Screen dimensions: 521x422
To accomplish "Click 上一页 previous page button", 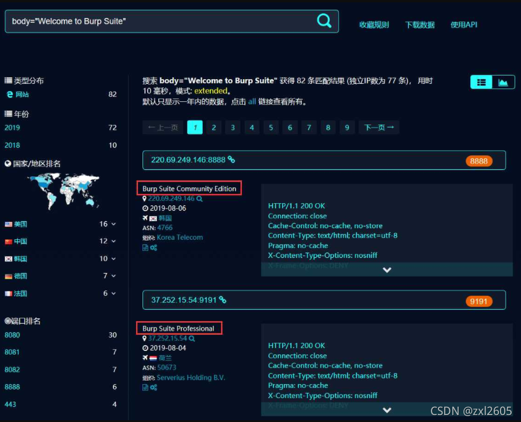I will click(x=163, y=127).
